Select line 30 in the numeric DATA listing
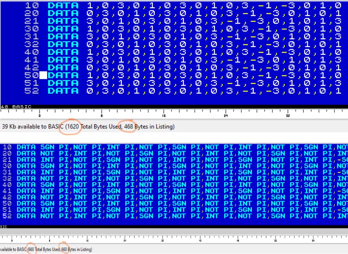Image resolution: width=348 pixels, height=254 pixels. pos(183,29)
